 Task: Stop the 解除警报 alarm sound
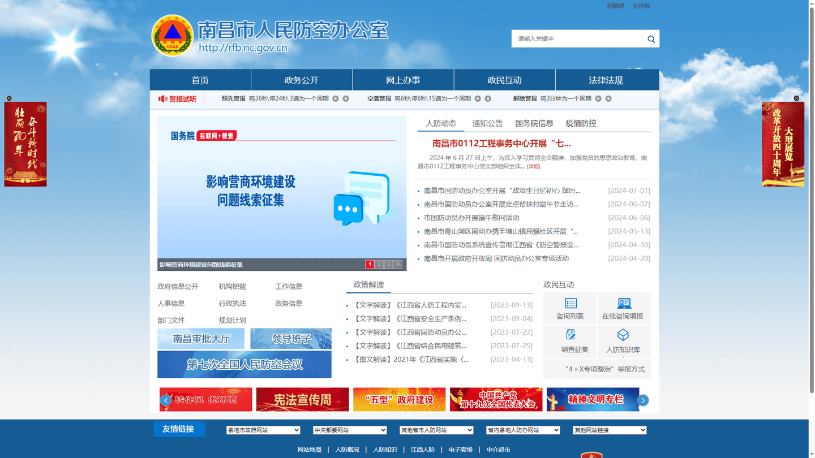(608, 98)
